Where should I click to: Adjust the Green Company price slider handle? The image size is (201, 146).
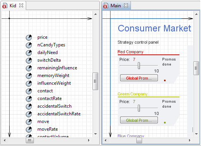click(139, 108)
